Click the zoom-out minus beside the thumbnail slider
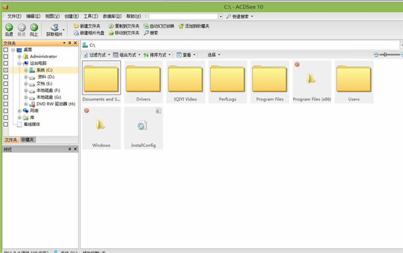The height and width of the screenshot is (253, 403). (x=375, y=54)
